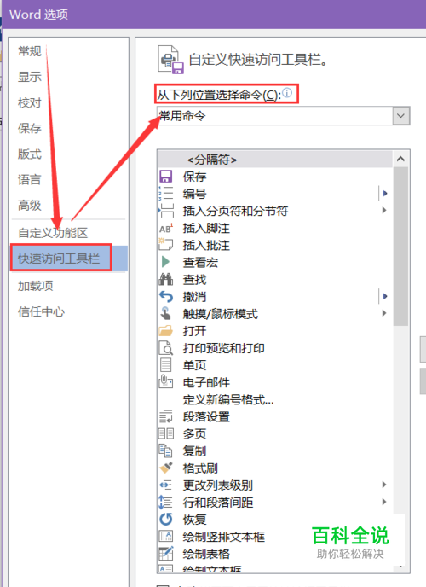
Task: Open the 高级 options category
Action: (x=30, y=205)
